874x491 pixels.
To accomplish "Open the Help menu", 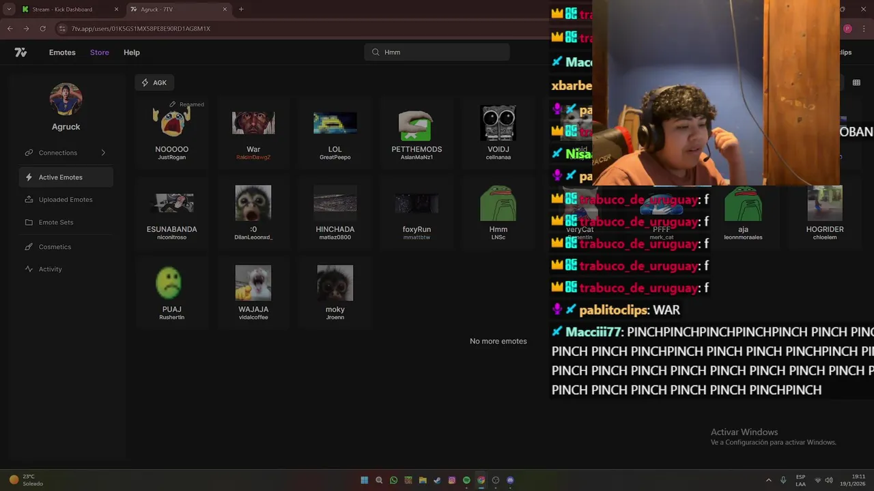I will coord(132,53).
